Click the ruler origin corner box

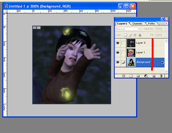tap(5, 11)
